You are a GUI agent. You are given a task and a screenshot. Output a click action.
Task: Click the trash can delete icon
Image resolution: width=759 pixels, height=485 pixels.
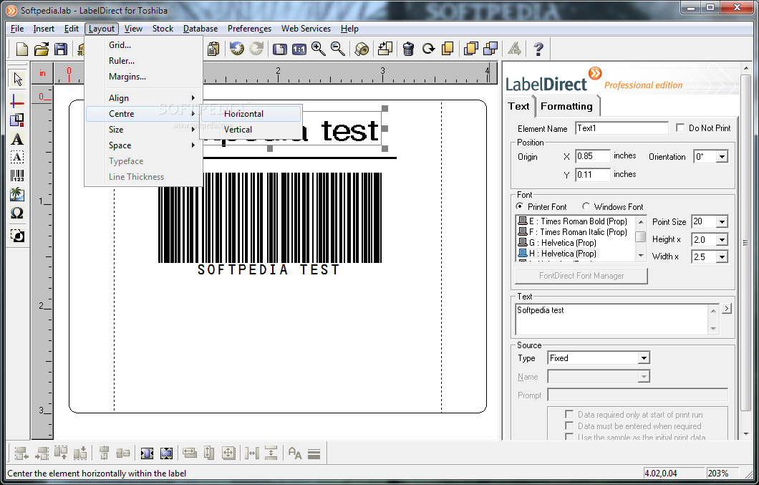click(x=409, y=49)
